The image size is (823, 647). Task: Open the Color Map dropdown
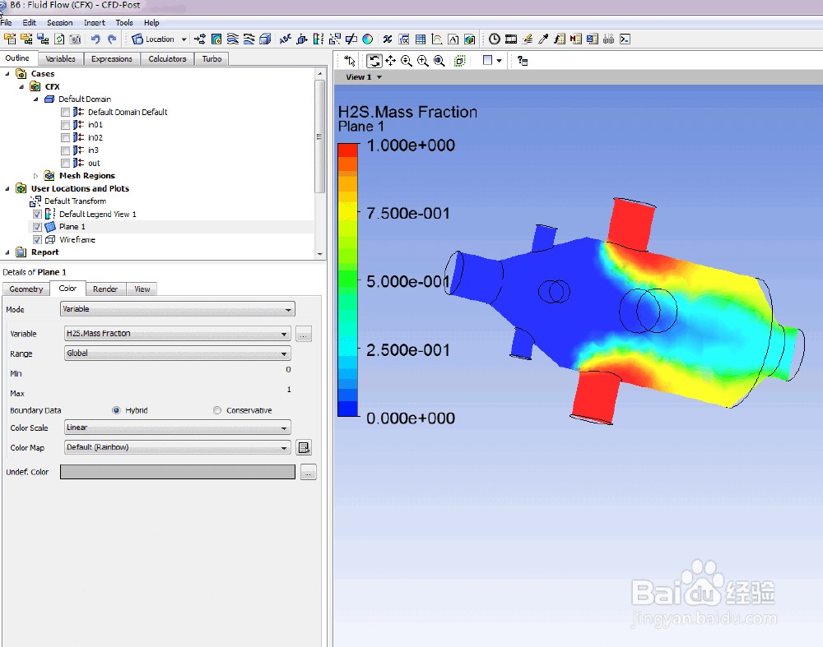178,447
